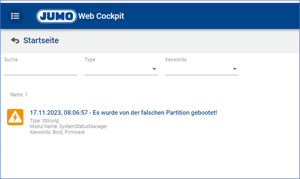This screenshot has height=179, width=300.
Task: Open the falschen Partition gebootet event
Action: (155, 113)
